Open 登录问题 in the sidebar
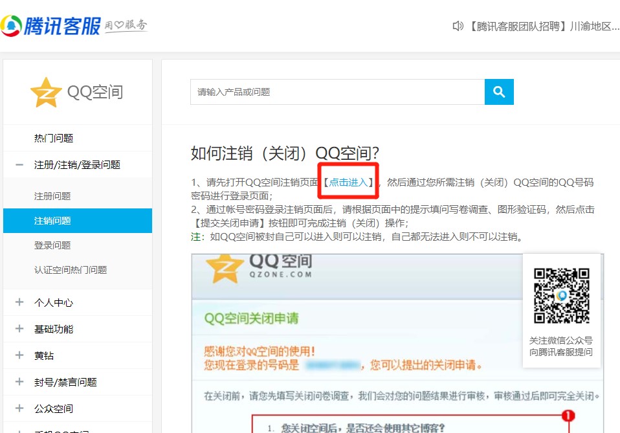The height and width of the screenshot is (433, 620). pos(52,245)
